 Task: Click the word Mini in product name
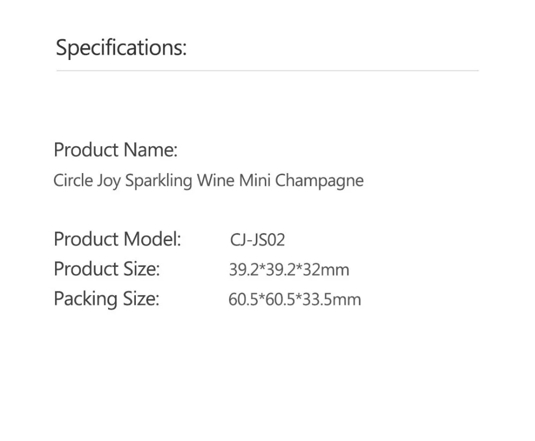pyautogui.click(x=255, y=180)
